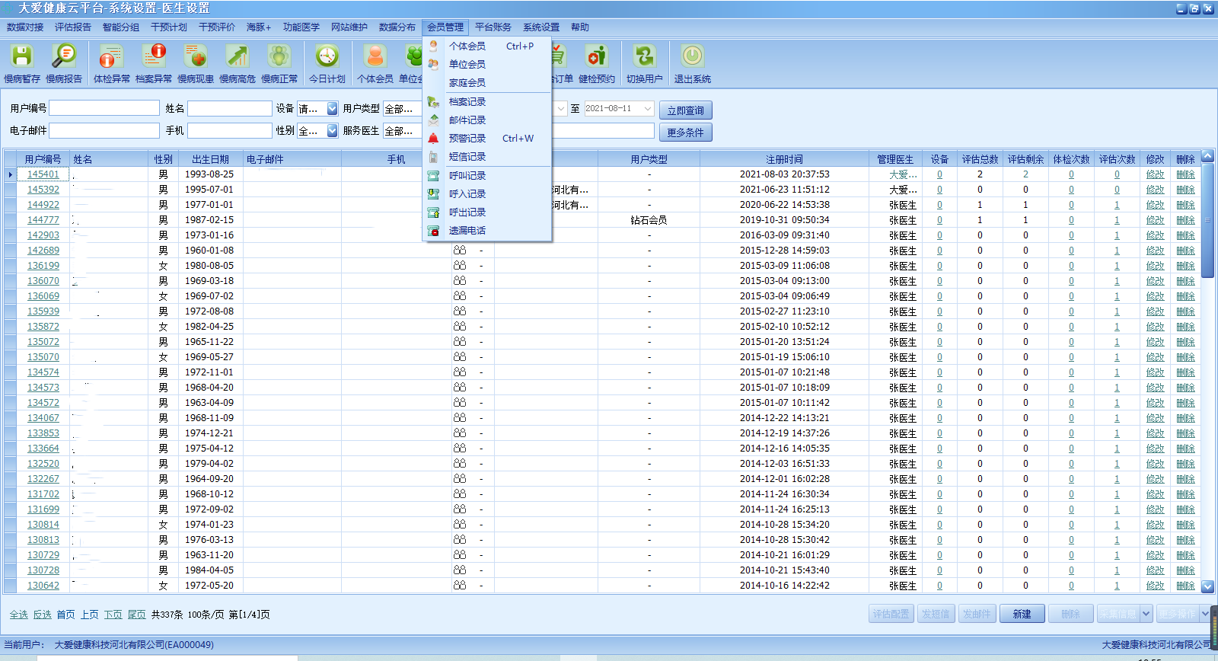
Task: Click the vertical scrollbar down arrow
Action: (1207, 586)
